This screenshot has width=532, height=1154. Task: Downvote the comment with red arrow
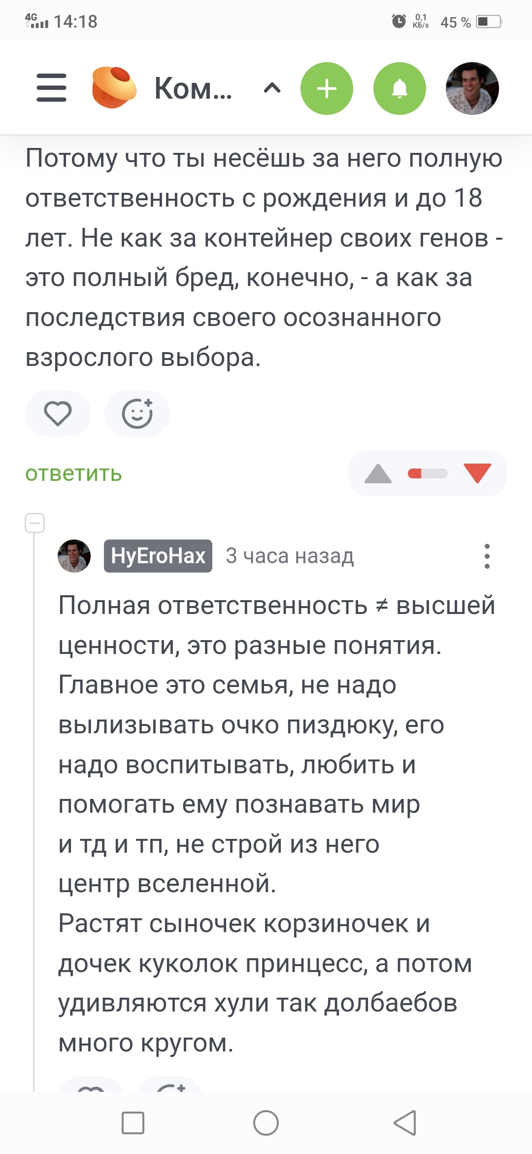tap(477, 473)
